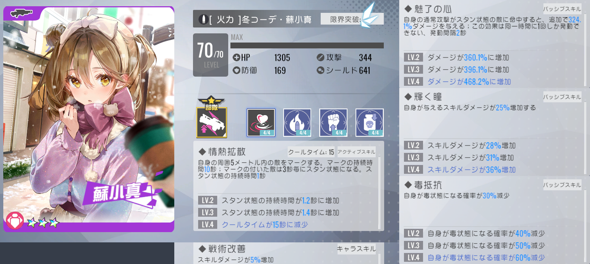Viewport: 590px width, 264px height.
Task: Select the raised fist skill icon
Action: (x=333, y=122)
